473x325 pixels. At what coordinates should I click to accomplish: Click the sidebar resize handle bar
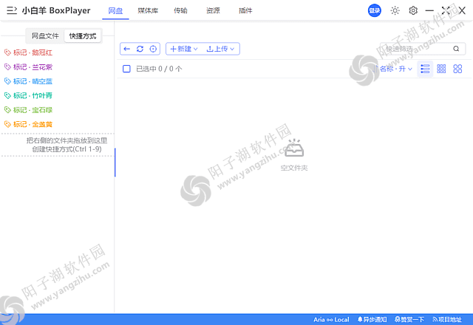(x=115, y=162)
